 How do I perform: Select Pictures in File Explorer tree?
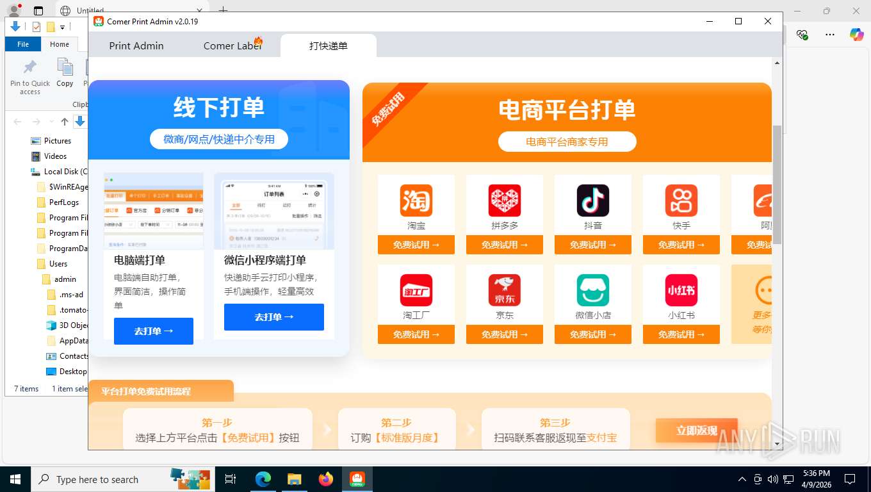[58, 141]
